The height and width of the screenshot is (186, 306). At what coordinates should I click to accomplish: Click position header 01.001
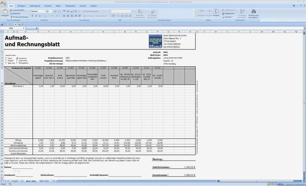pyautogui.click(x=38, y=68)
